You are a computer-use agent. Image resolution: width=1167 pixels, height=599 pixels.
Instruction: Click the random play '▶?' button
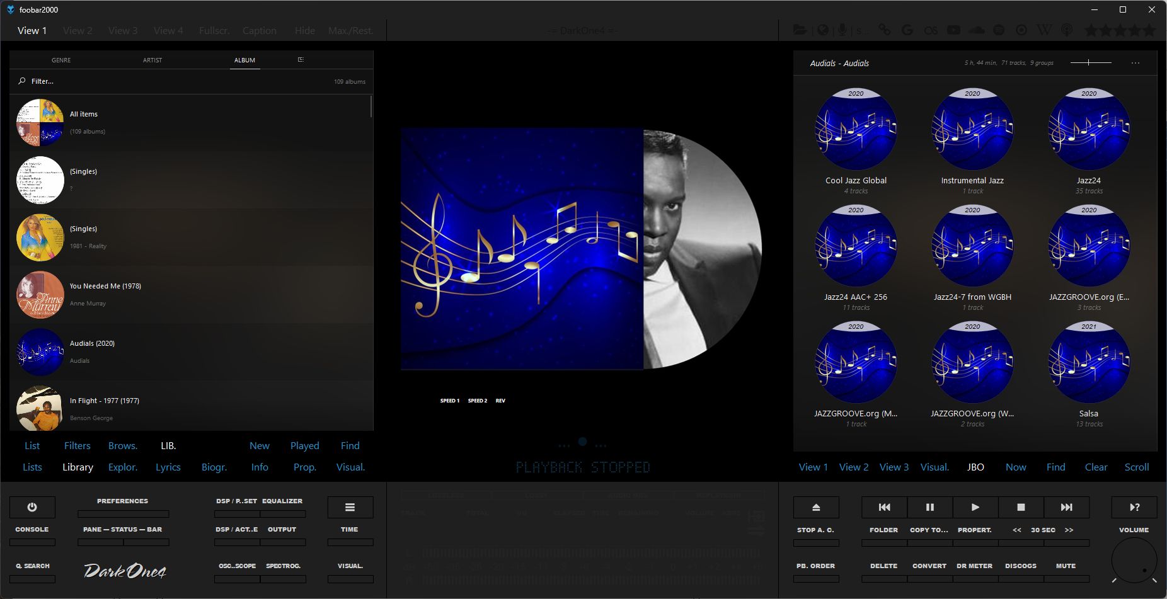[x=1134, y=507]
